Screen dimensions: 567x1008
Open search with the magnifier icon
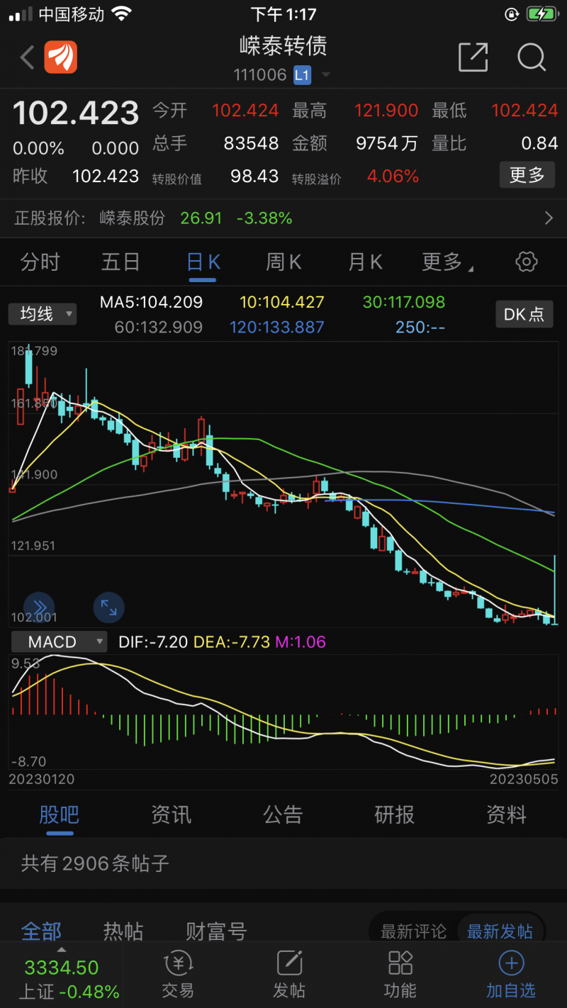click(x=532, y=57)
